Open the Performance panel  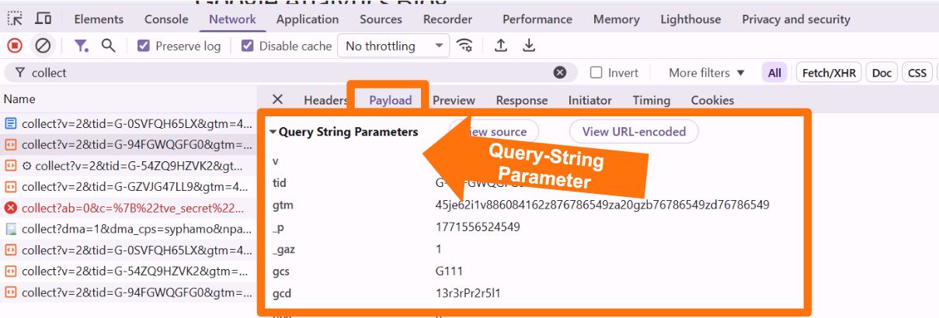(537, 19)
